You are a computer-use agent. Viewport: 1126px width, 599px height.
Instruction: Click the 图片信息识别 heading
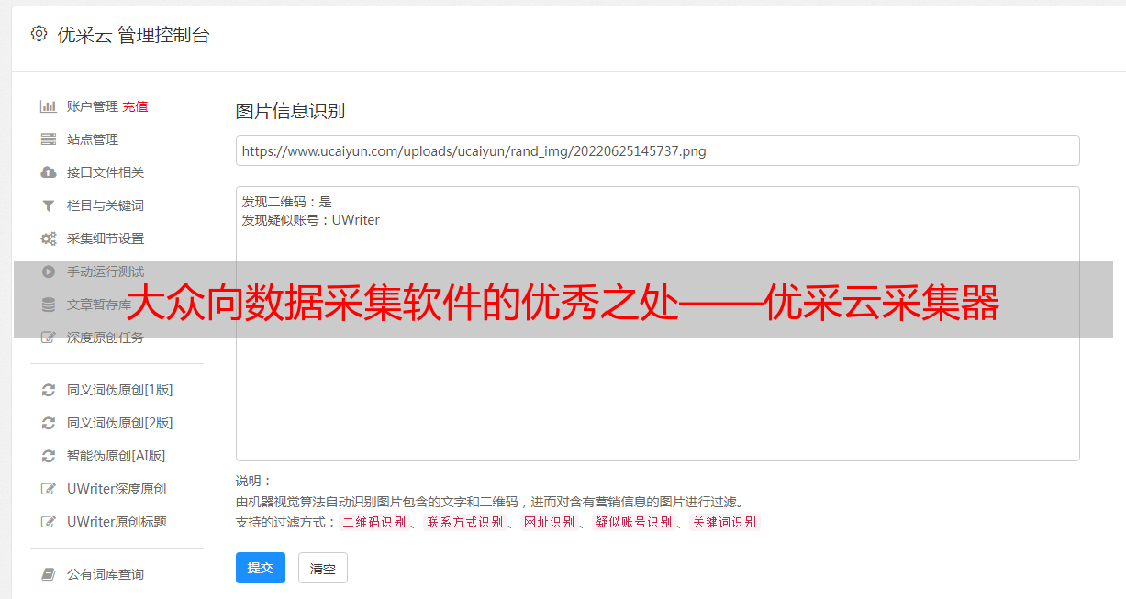pyautogui.click(x=290, y=112)
